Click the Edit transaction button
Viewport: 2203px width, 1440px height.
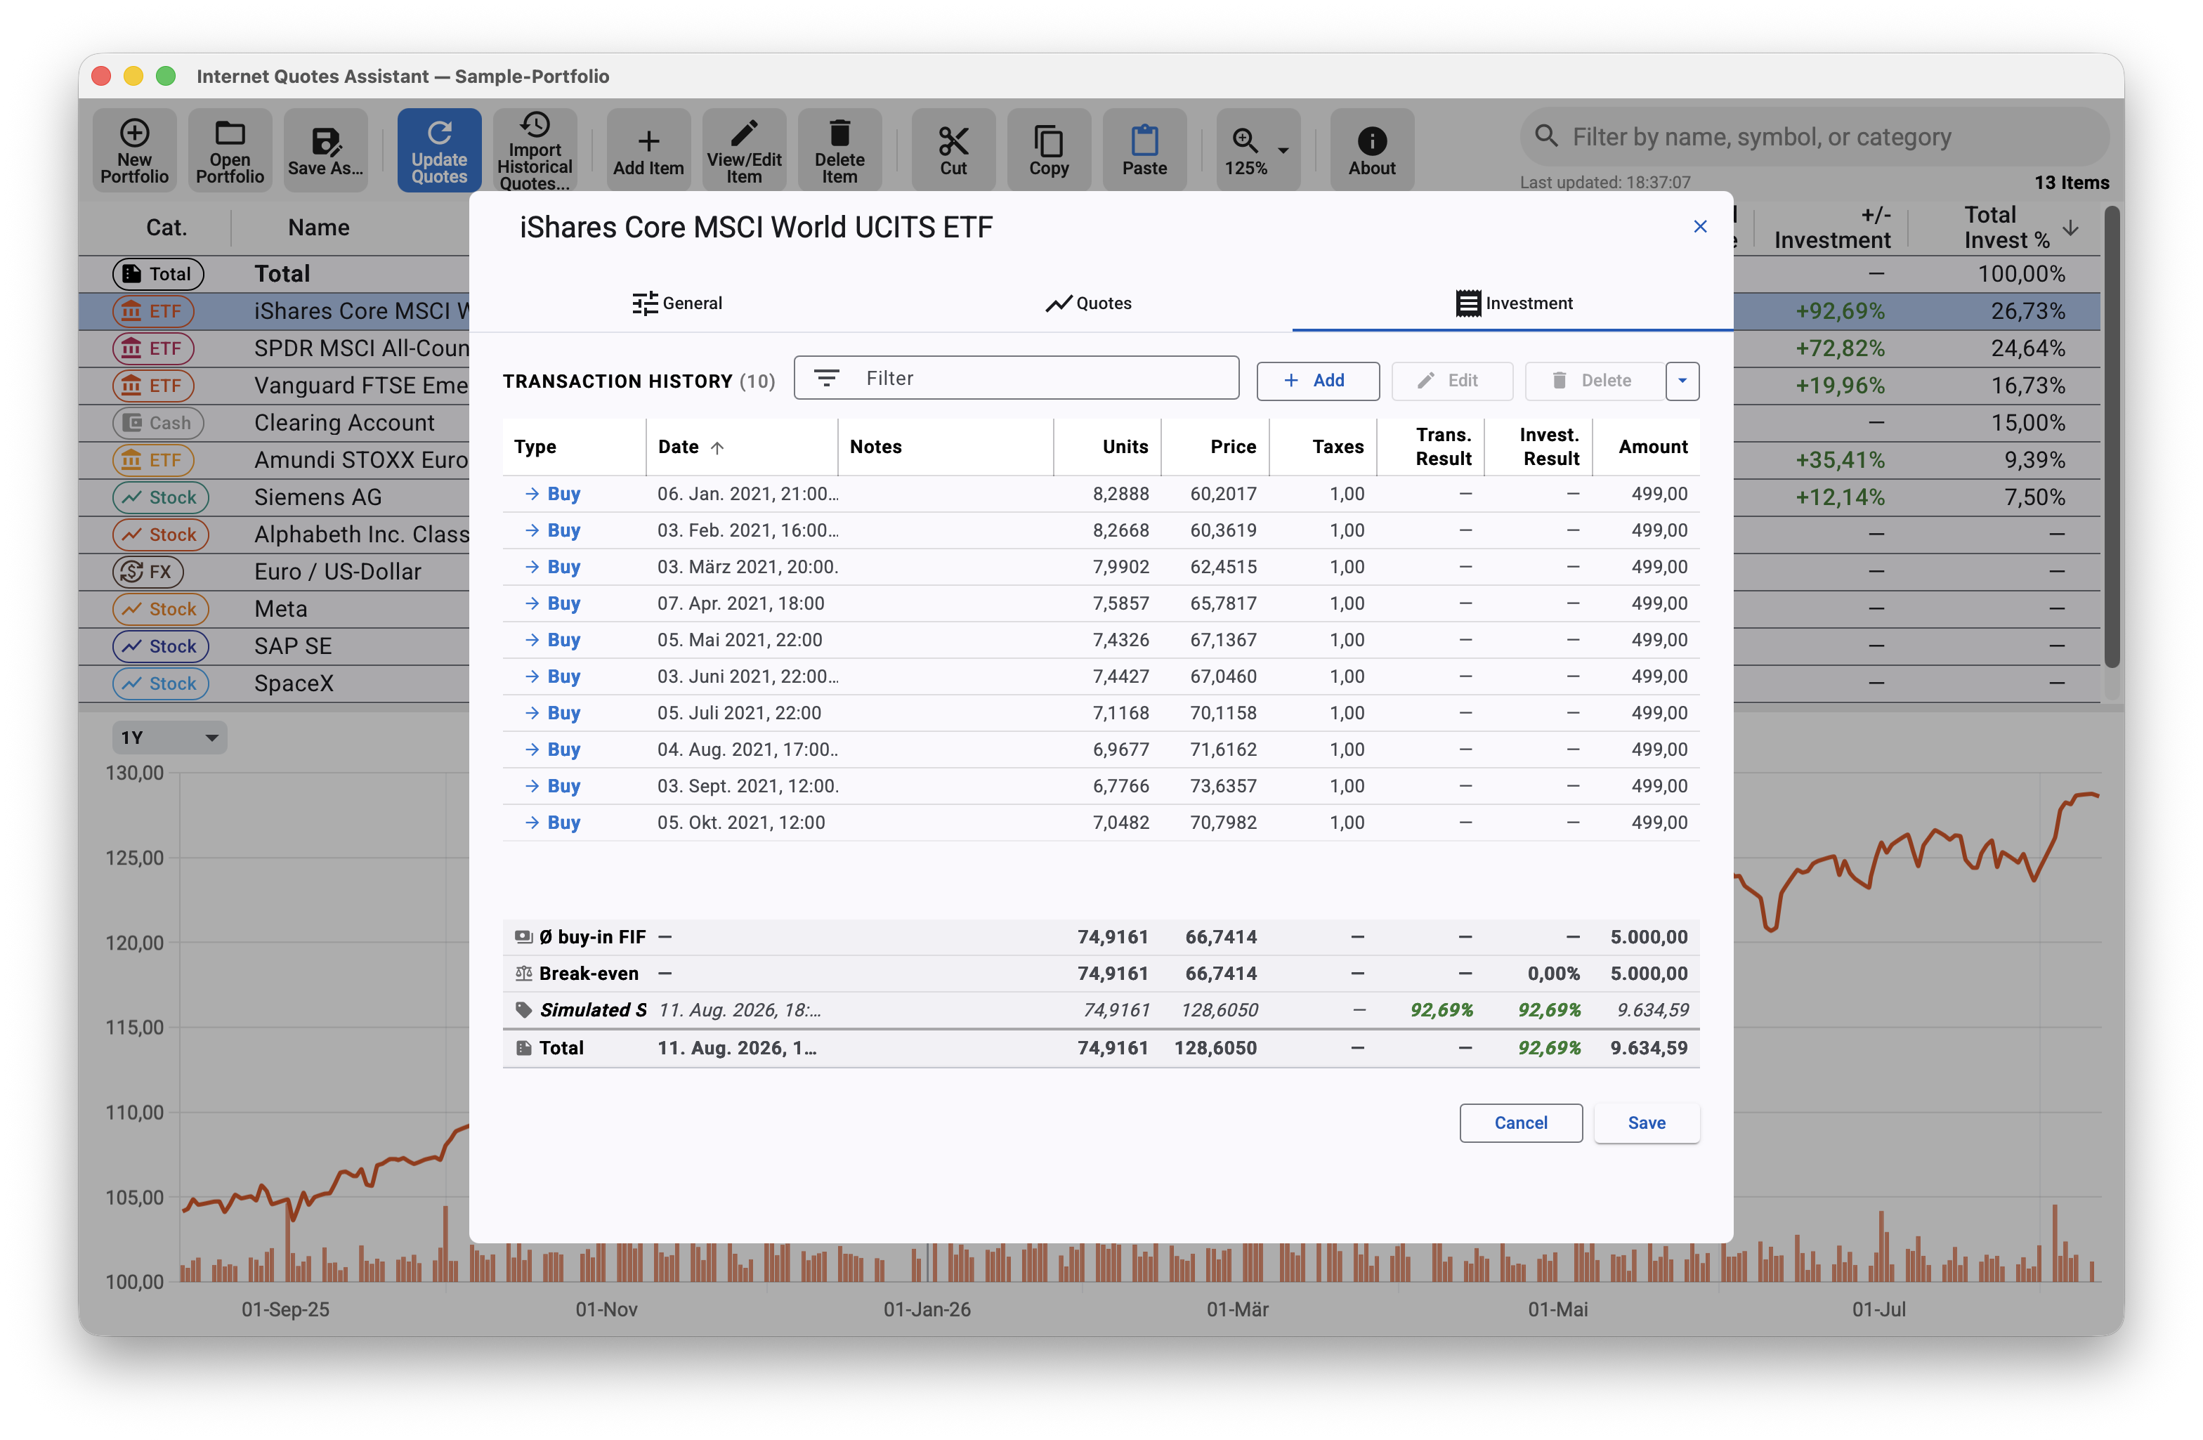point(1451,380)
